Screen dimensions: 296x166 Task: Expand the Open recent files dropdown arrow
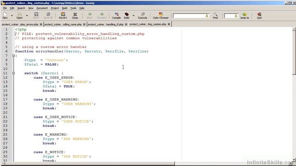click(27, 16)
